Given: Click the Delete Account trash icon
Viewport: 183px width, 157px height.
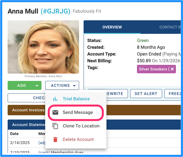Looking at the screenshot, I should [x=55, y=140].
